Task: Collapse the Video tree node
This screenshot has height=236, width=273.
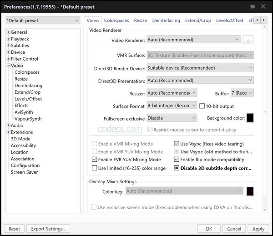Action: point(8,66)
